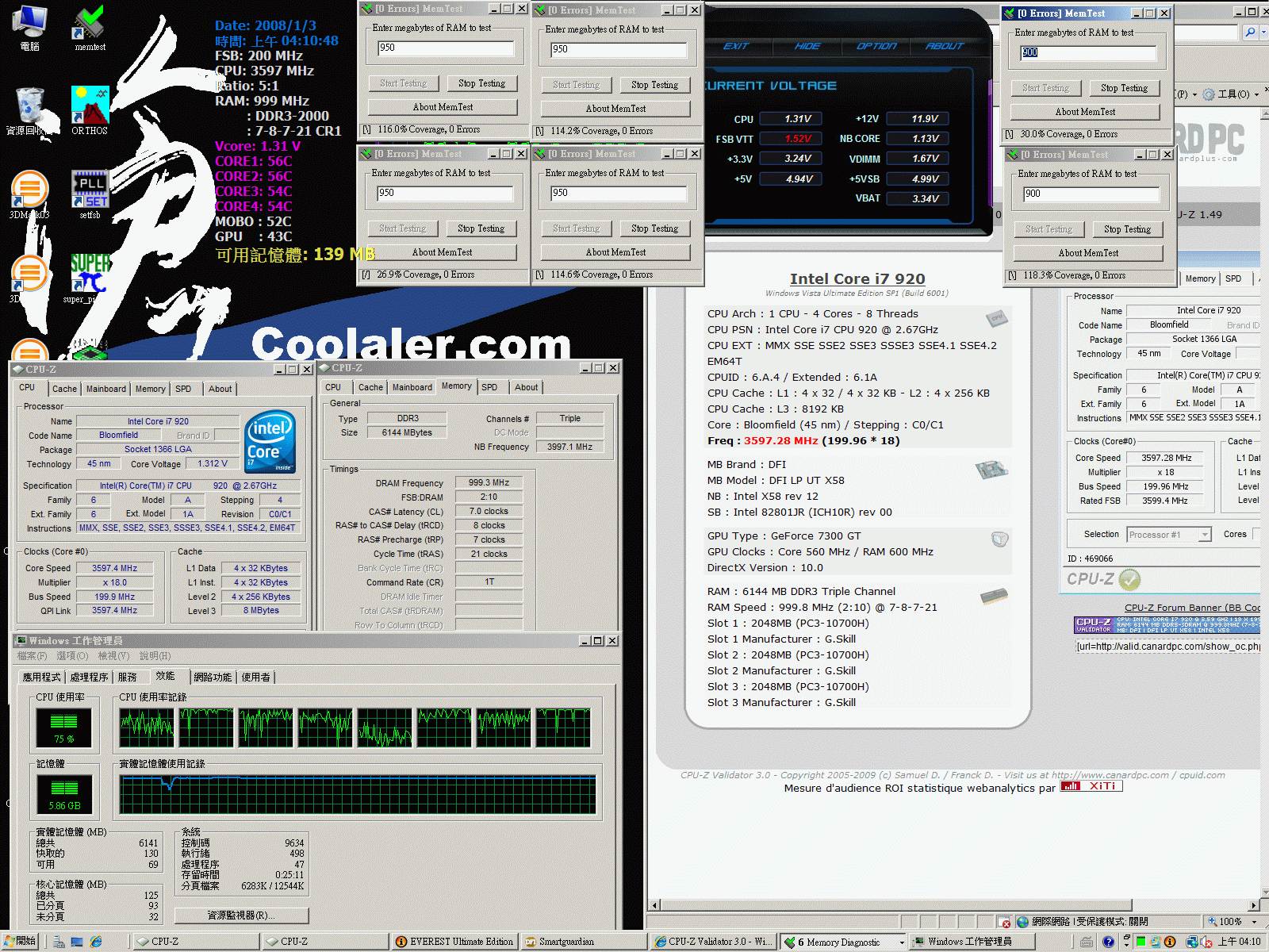Click the volume icon in system tray
Image resolution: width=1269 pixels, height=952 pixels.
(x=1206, y=942)
